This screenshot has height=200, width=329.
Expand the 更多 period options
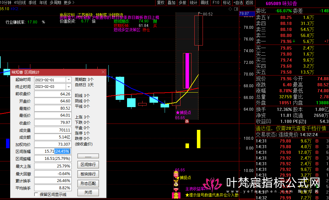click(x=69, y=3)
